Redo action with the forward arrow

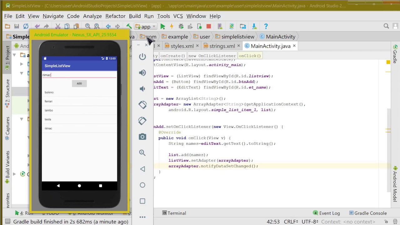tap(47, 27)
